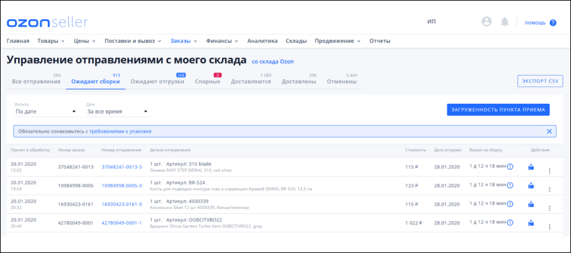This screenshot has width=571, height=253.
Task: Click the help question mark icon
Action: tap(553, 22)
